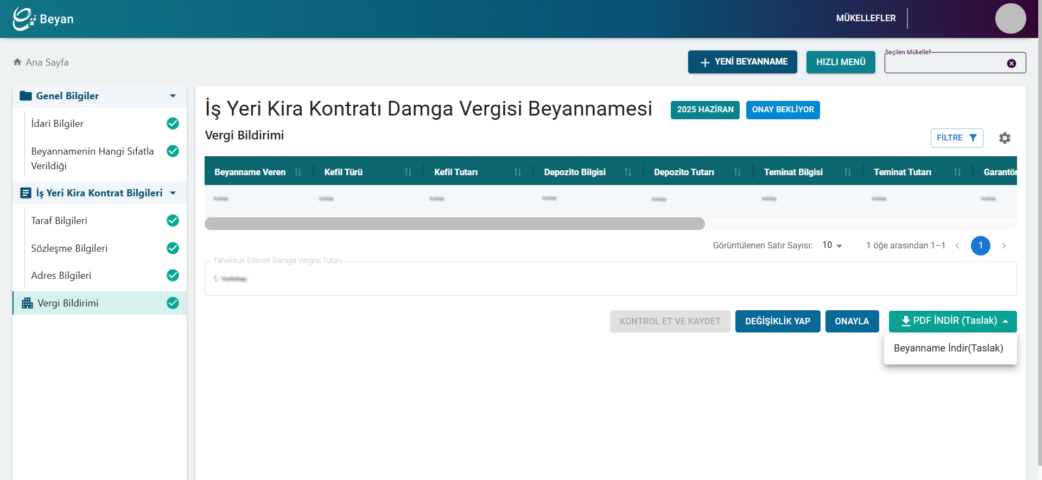This screenshot has height=480, width=1042.
Task: Open the user avatar circle
Action: 1011,18
